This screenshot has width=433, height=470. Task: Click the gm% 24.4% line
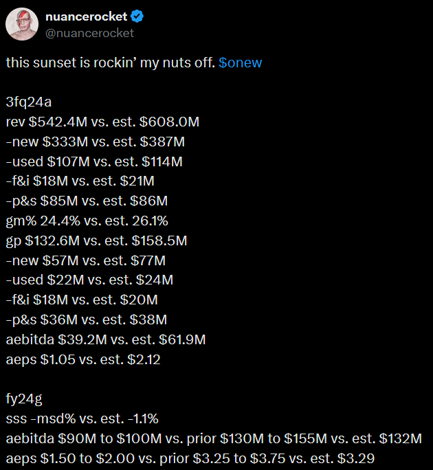[87, 221]
